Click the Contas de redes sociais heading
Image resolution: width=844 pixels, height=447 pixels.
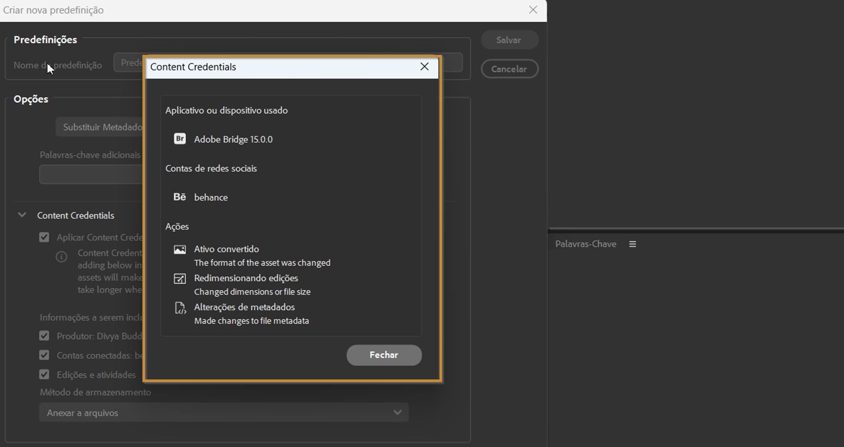tap(211, 168)
